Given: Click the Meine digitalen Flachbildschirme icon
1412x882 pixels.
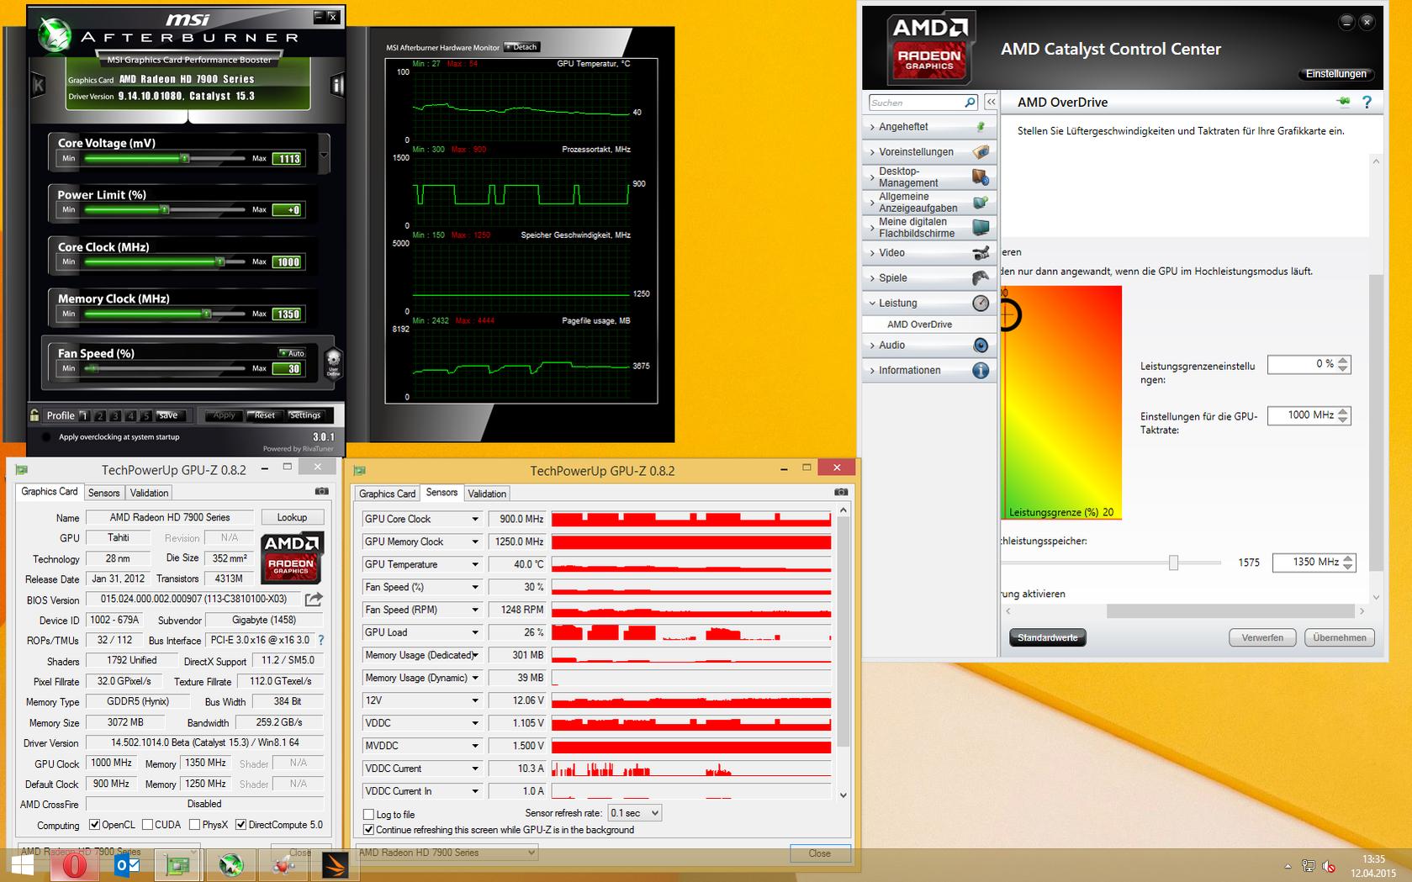Looking at the screenshot, I should [x=981, y=228].
